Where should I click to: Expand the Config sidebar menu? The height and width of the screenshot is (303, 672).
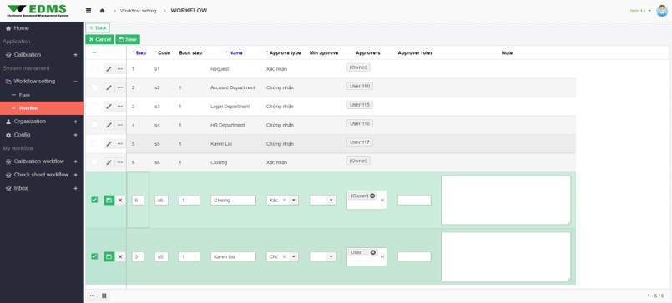click(x=75, y=135)
